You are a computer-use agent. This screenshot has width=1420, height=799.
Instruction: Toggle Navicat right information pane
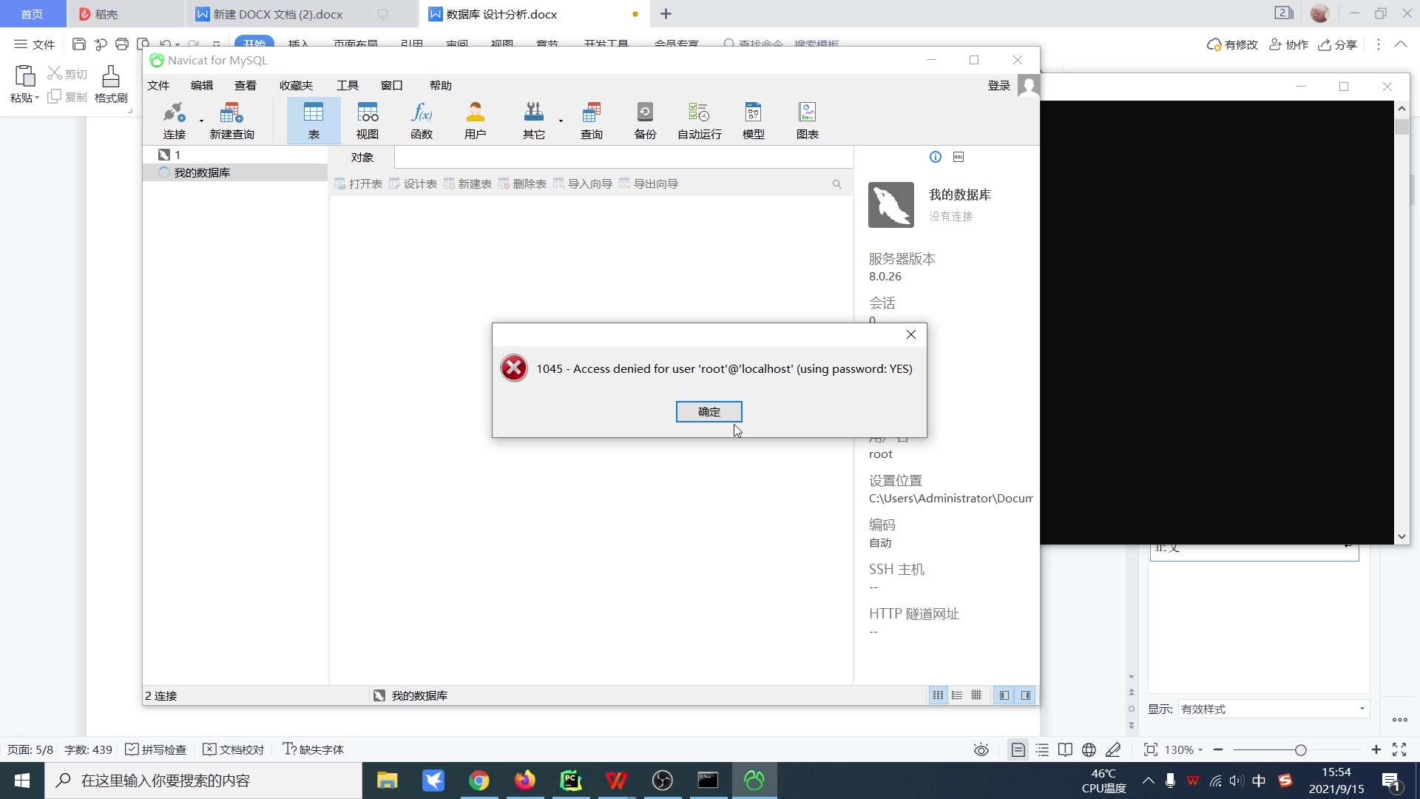(x=1026, y=695)
